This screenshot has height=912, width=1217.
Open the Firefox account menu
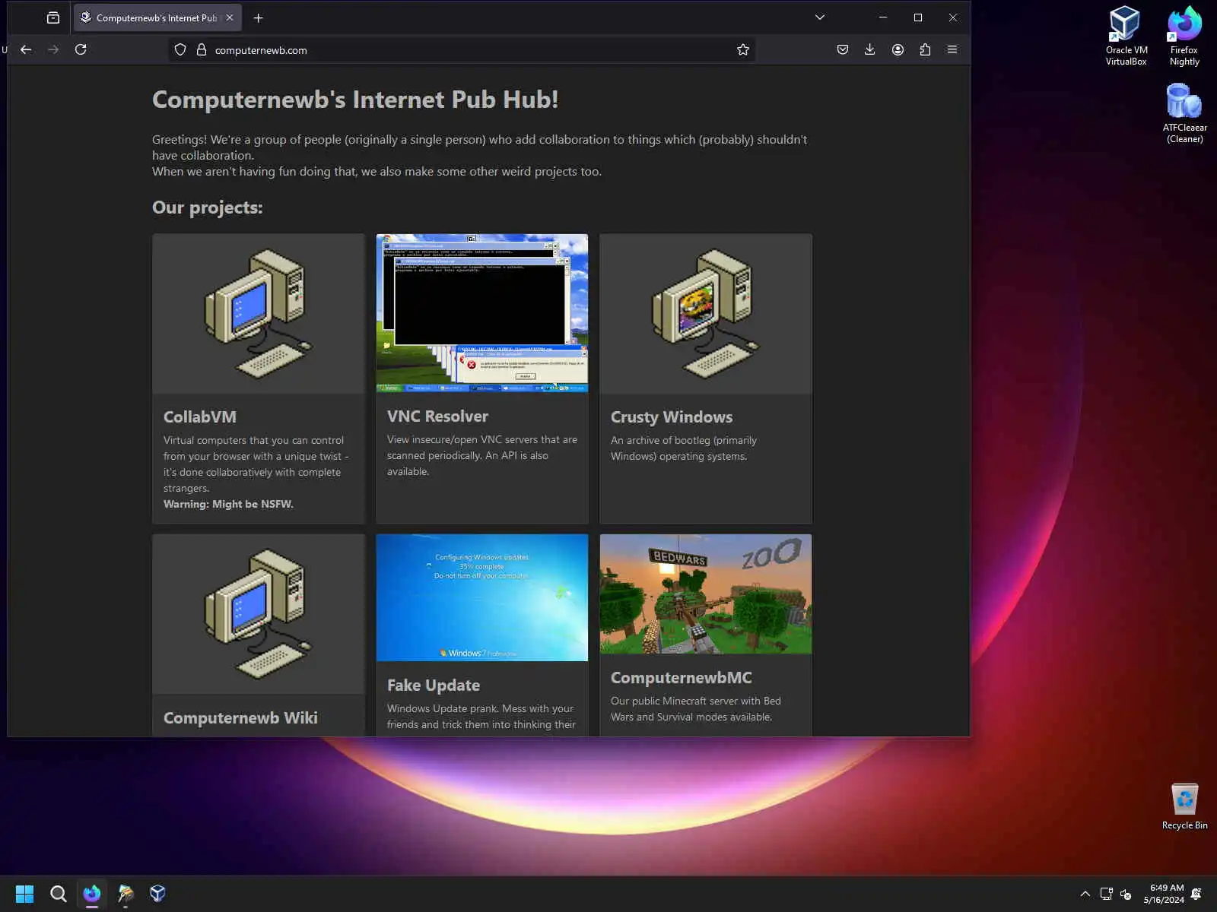pyautogui.click(x=898, y=49)
